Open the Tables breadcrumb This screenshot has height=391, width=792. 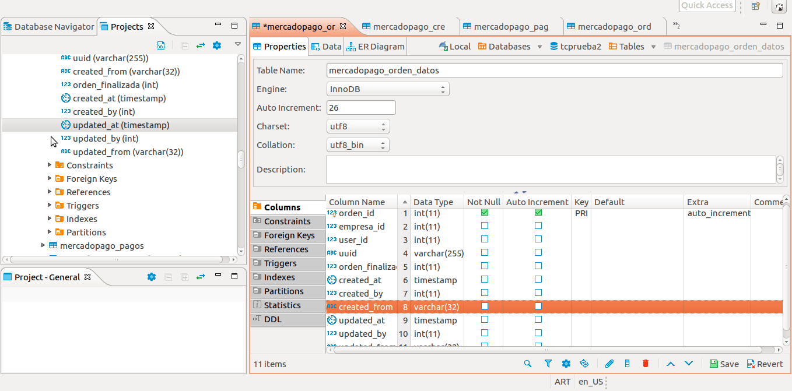pyautogui.click(x=626, y=46)
